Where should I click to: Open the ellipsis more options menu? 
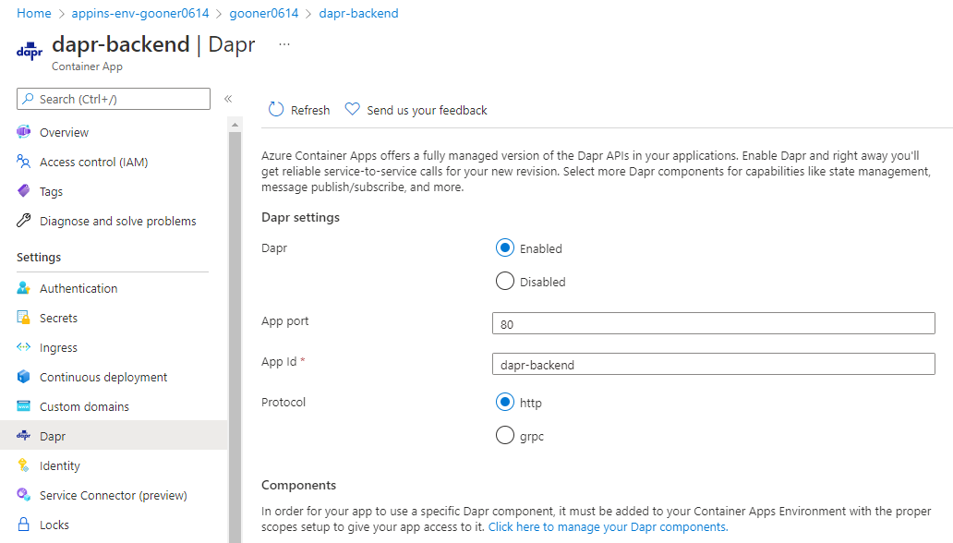coord(283,44)
